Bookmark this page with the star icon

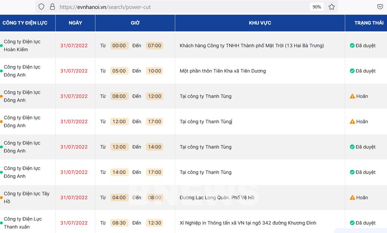[x=331, y=7]
